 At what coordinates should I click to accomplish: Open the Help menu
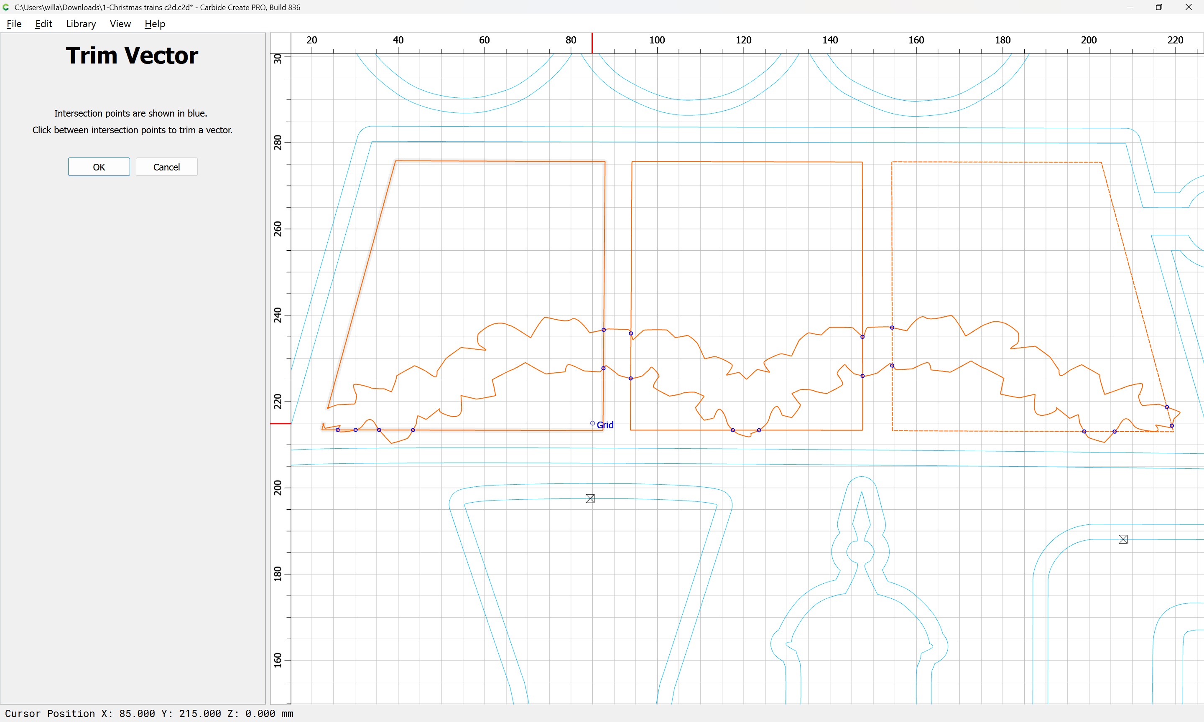(155, 24)
